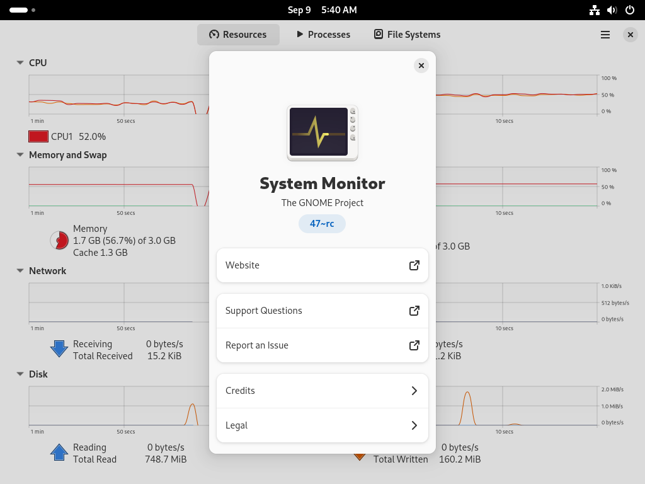Click the blue Receiving arrow icon
Viewport: 645px width, 484px height.
click(59, 349)
